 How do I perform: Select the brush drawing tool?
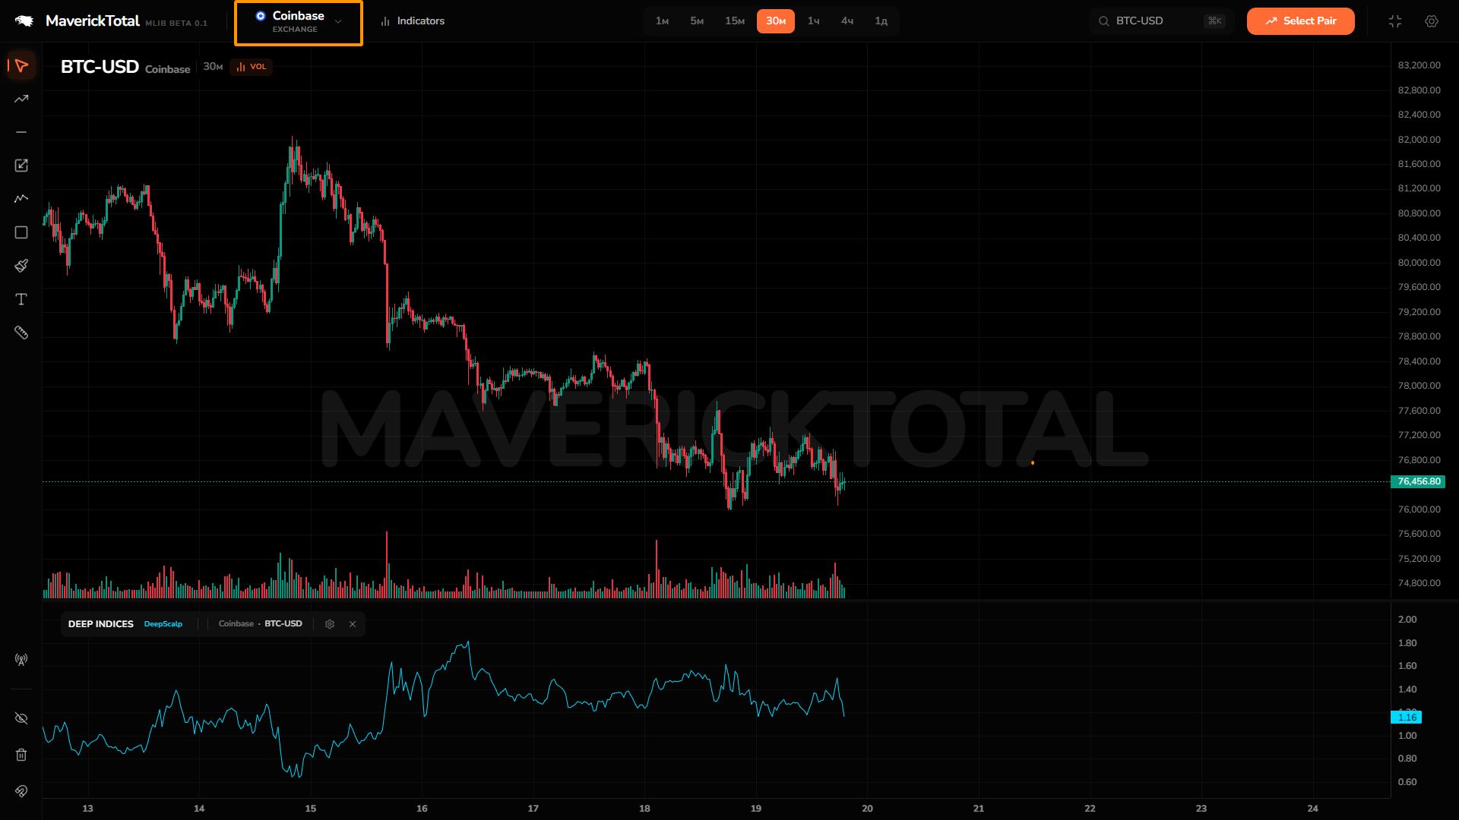click(21, 266)
